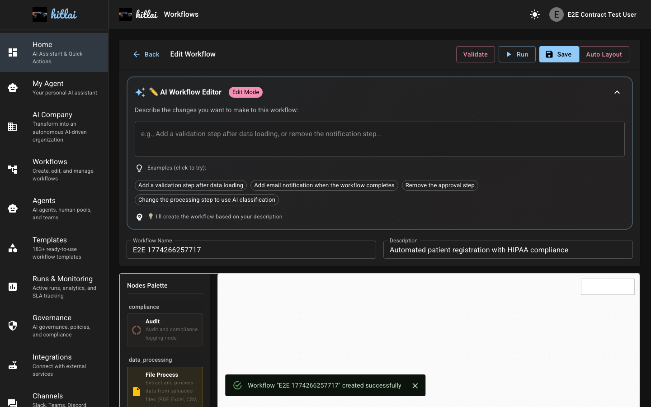Open Integrations via its plug icon

pyautogui.click(x=13, y=365)
